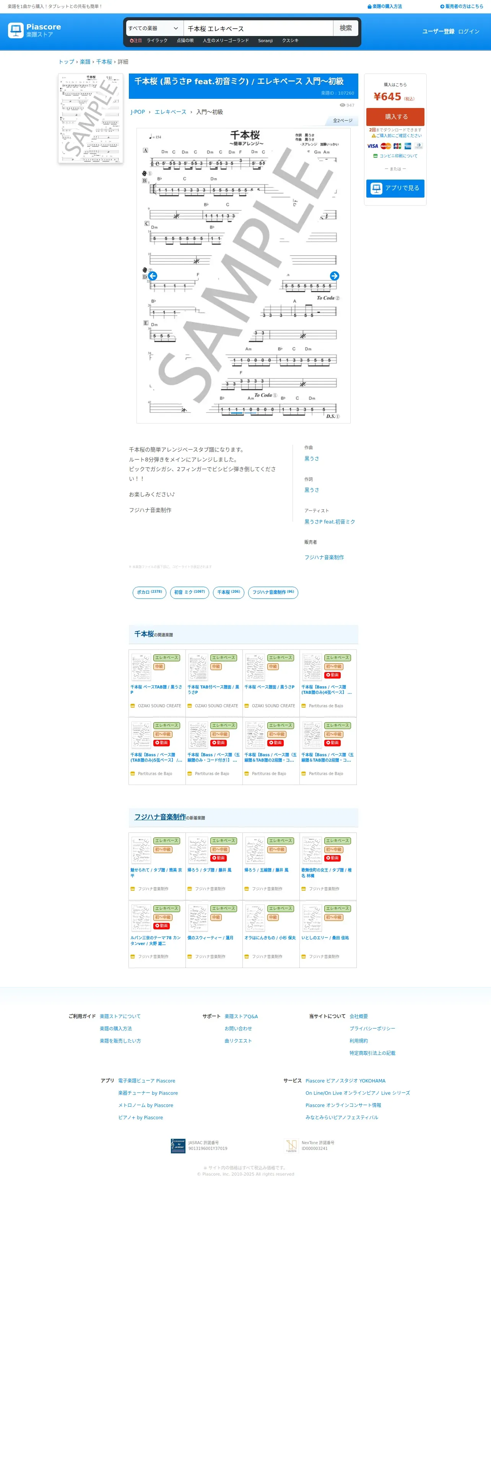The image size is (491, 1475).
Task: Click the sheet music sample thumbnail
Action: [x=90, y=119]
